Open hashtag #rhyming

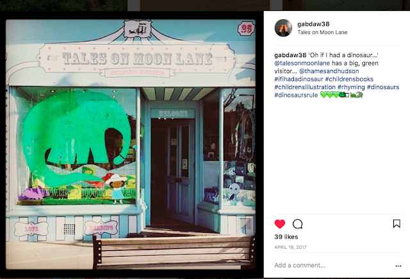coord(351,87)
